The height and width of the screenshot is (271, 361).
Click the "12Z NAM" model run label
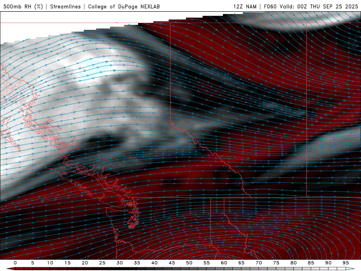tap(245, 6)
